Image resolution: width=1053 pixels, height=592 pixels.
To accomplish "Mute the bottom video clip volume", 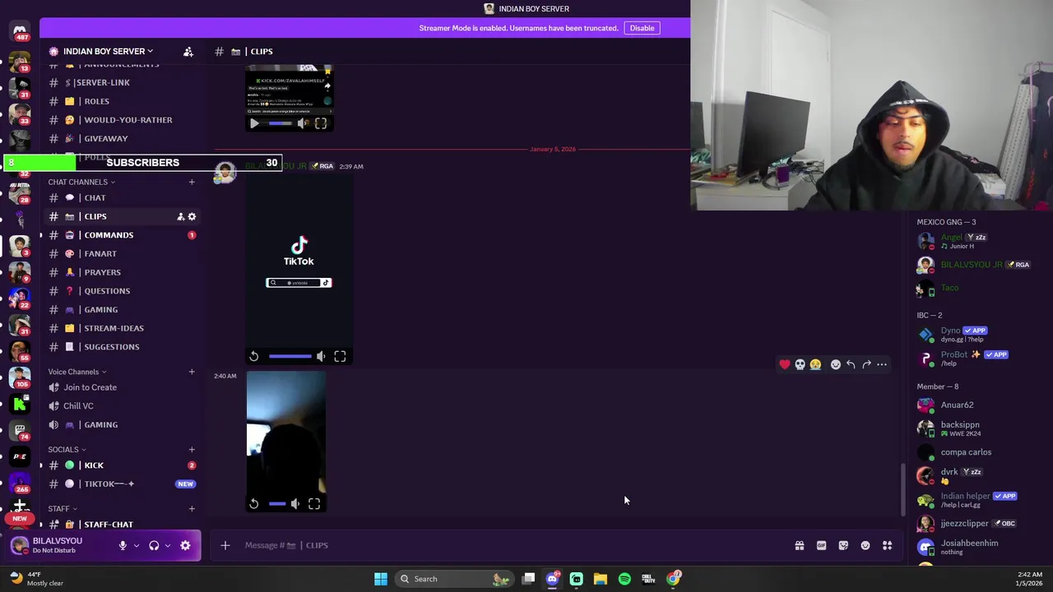I will point(295,504).
